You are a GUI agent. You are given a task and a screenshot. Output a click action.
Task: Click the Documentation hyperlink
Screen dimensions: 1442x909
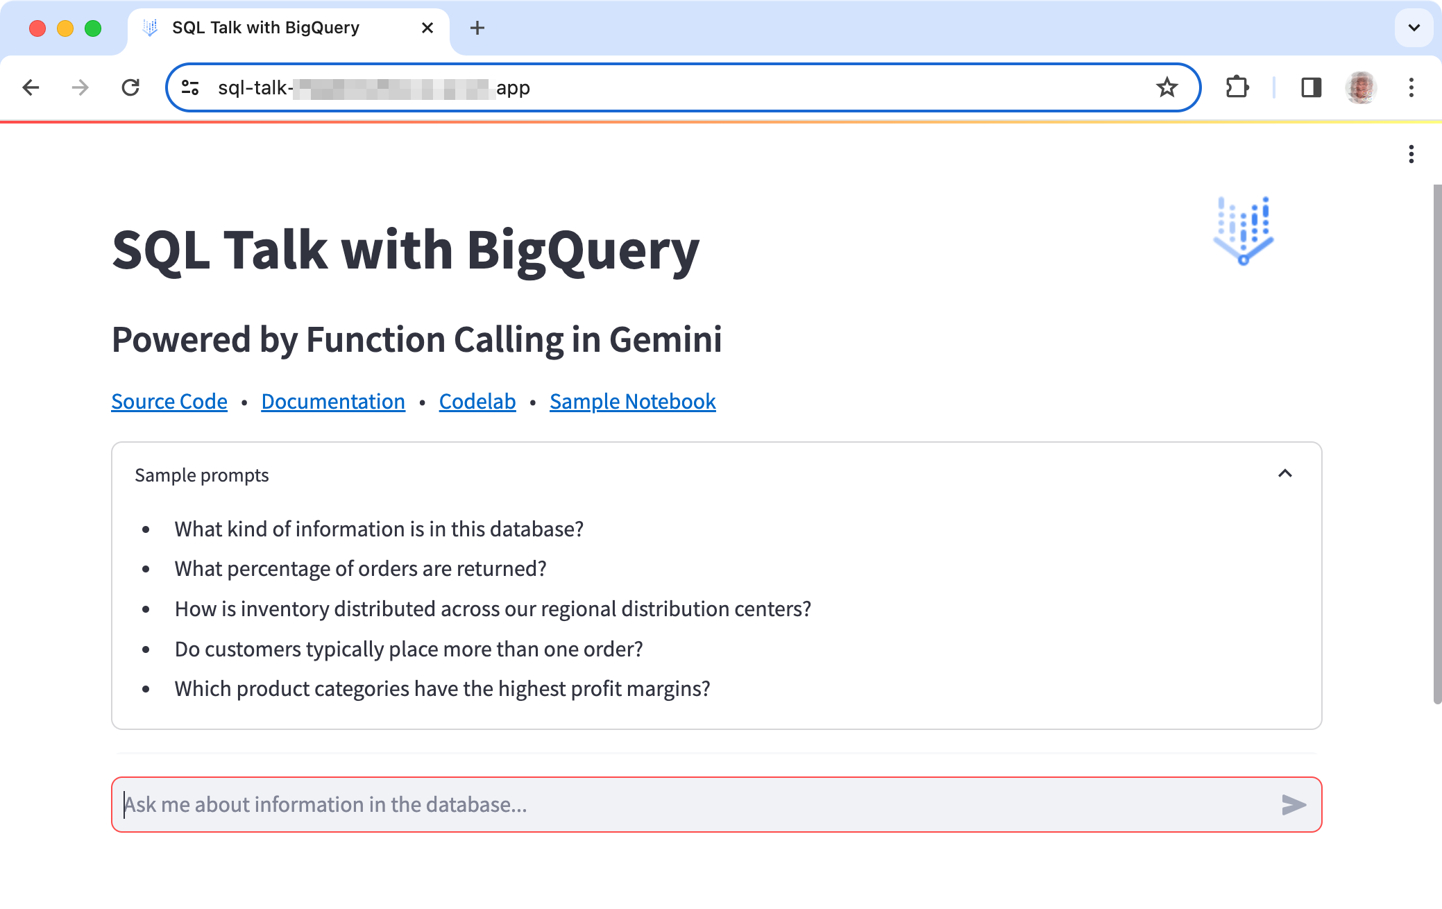333,401
